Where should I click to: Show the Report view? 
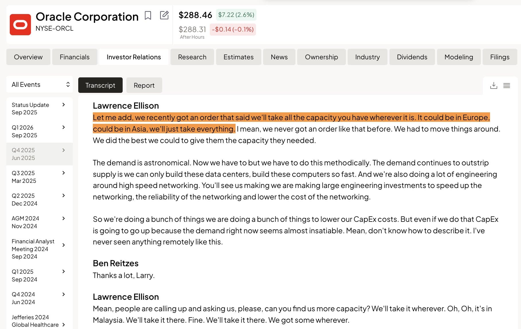[144, 85]
